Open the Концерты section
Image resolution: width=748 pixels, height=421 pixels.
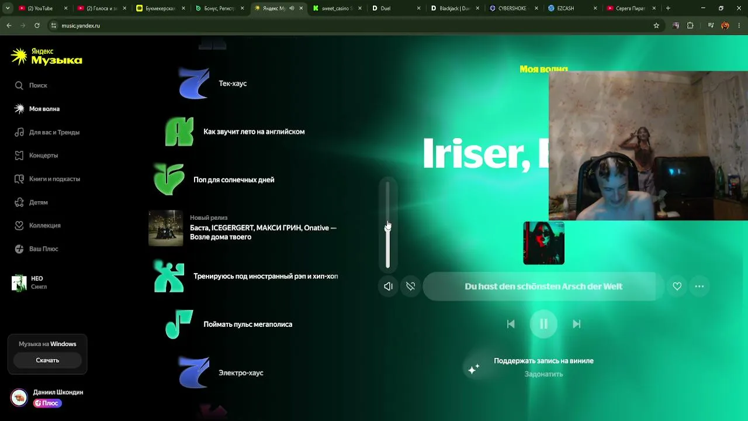coord(36,156)
